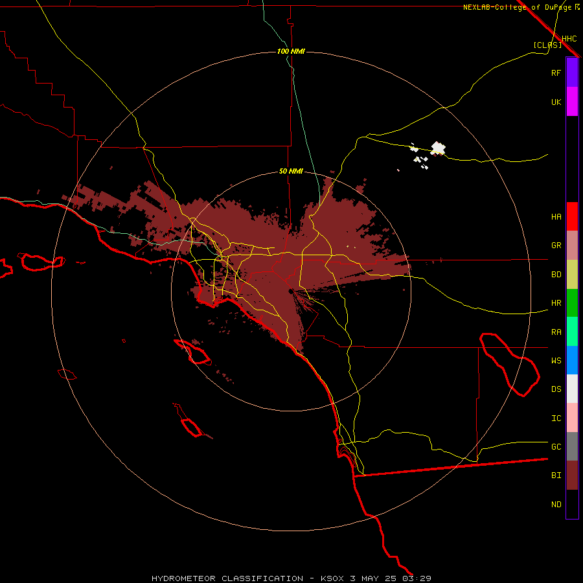Click the GR legend label
Image resolution: width=583 pixels, height=583 pixels.
point(556,246)
